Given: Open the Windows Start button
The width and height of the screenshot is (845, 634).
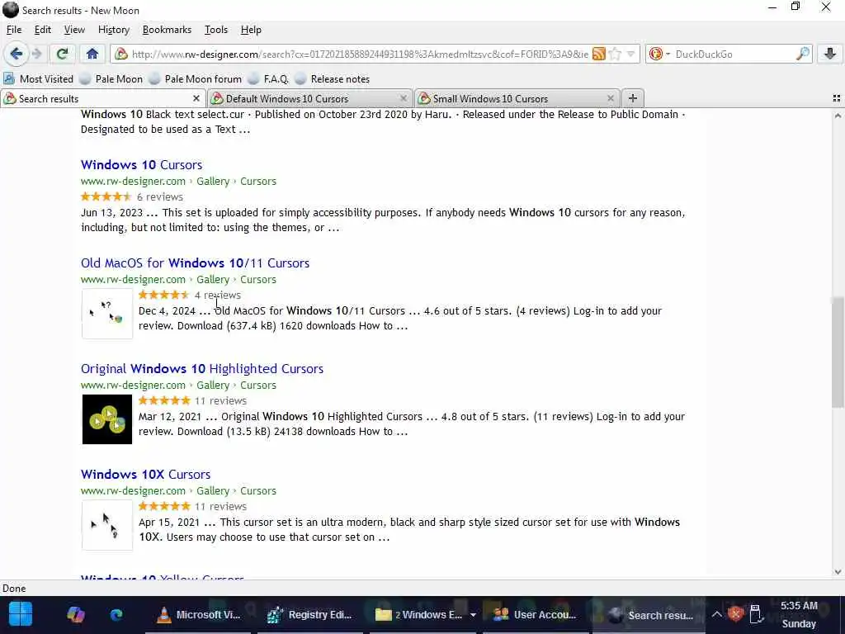Looking at the screenshot, I should 21,614.
